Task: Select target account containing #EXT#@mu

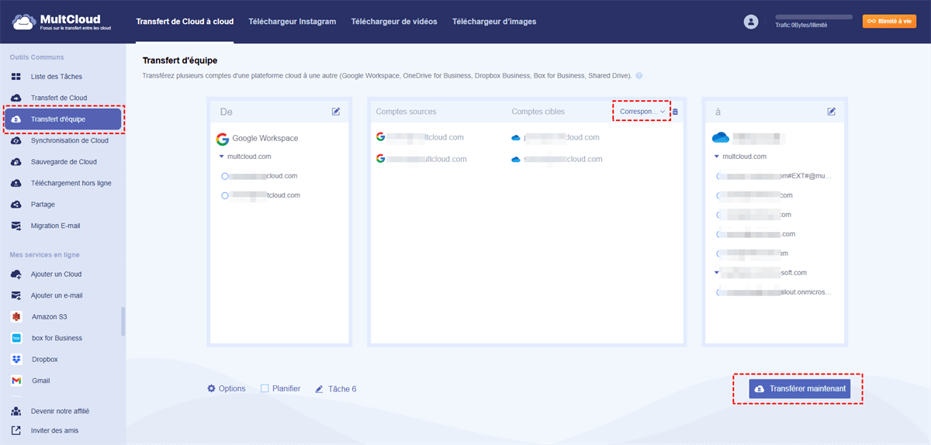Action: (721, 176)
